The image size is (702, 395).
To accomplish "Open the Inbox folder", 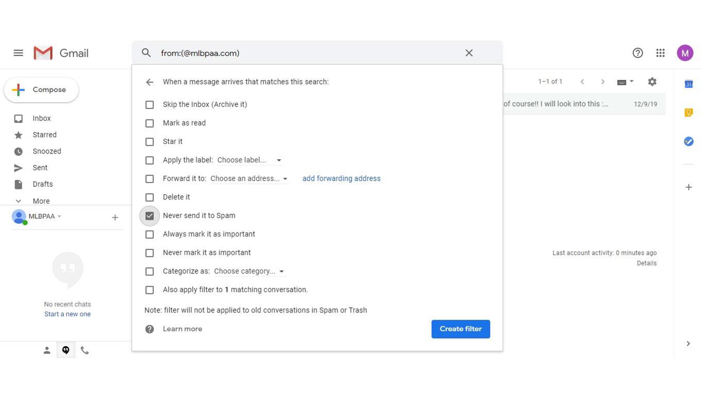I will (x=41, y=118).
